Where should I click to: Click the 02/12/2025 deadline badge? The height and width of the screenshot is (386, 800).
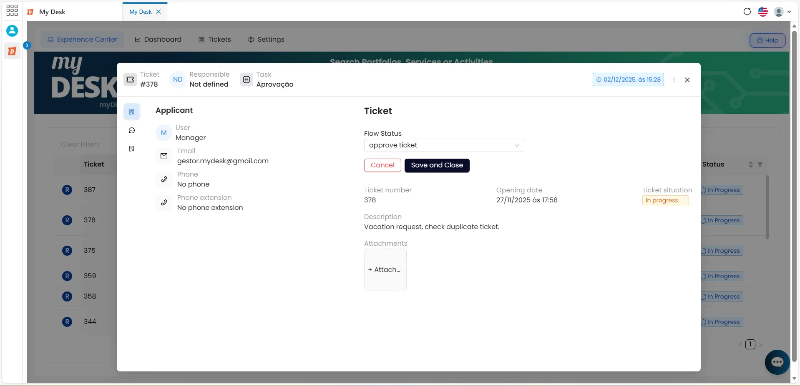[x=628, y=80]
